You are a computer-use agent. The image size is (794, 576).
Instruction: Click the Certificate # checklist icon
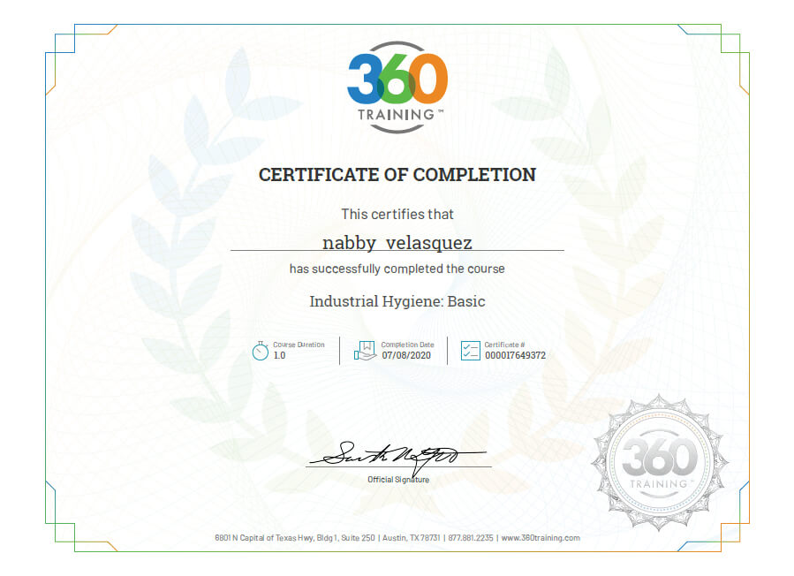[471, 351]
